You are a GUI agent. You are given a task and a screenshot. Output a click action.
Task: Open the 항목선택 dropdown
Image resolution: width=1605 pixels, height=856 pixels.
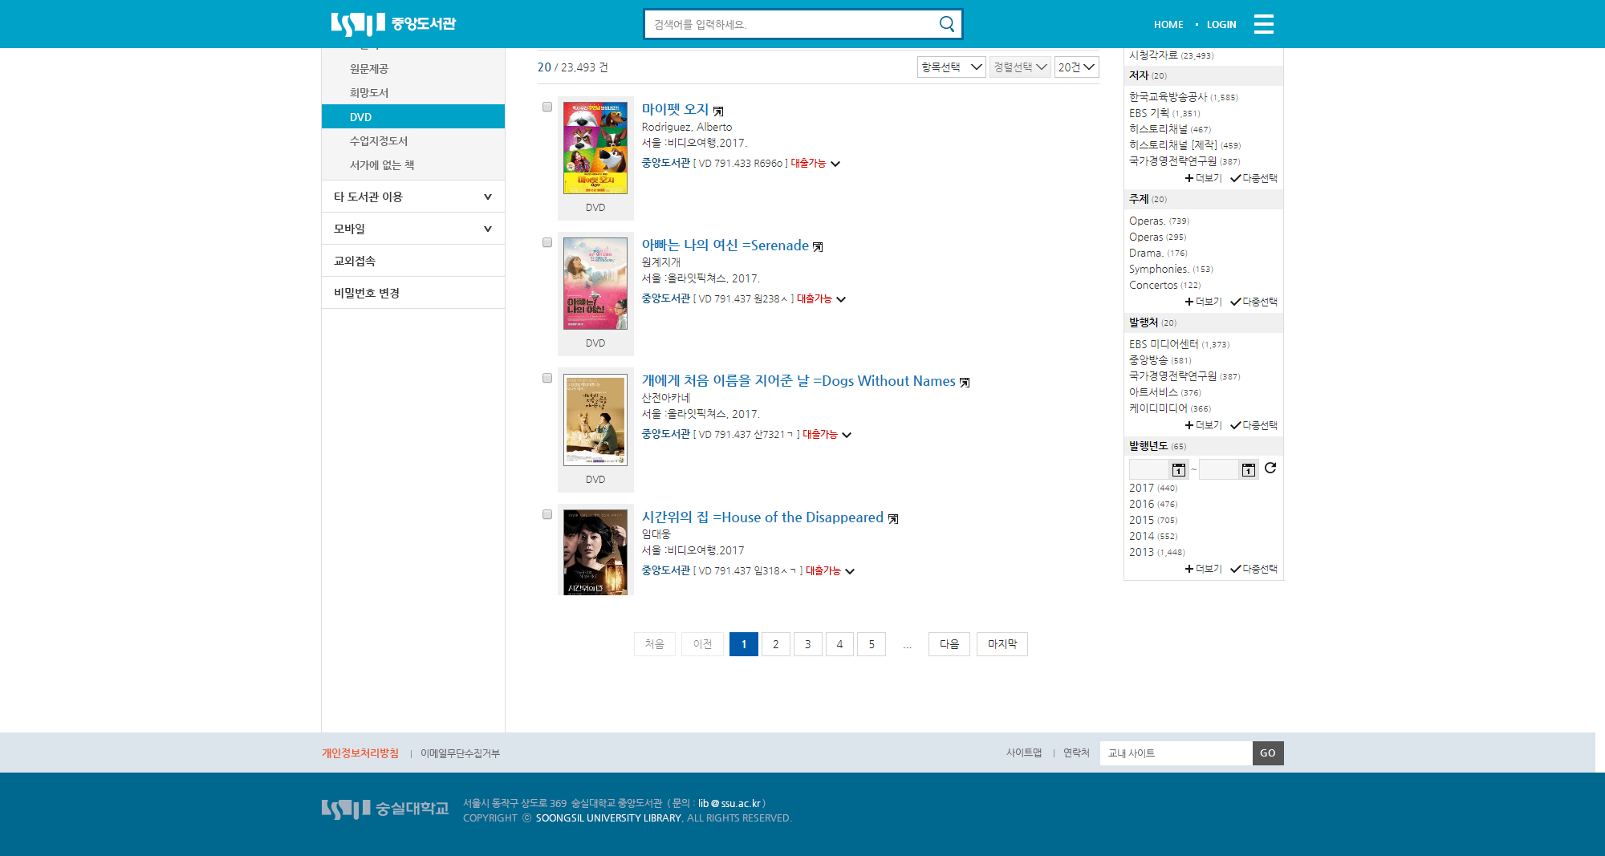pos(951,67)
